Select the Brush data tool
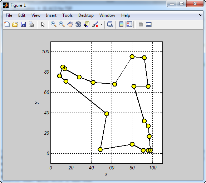206x183 pixels. coord(95,24)
